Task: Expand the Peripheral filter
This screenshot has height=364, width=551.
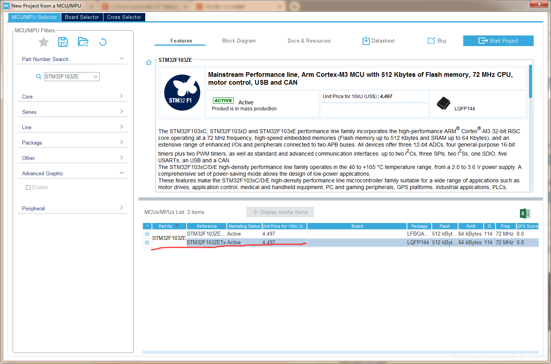Action: pyautogui.click(x=122, y=208)
